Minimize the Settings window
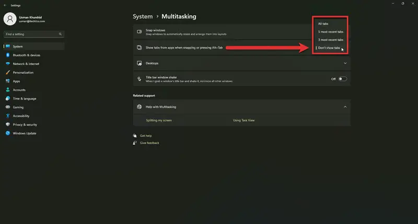 coord(393,4)
